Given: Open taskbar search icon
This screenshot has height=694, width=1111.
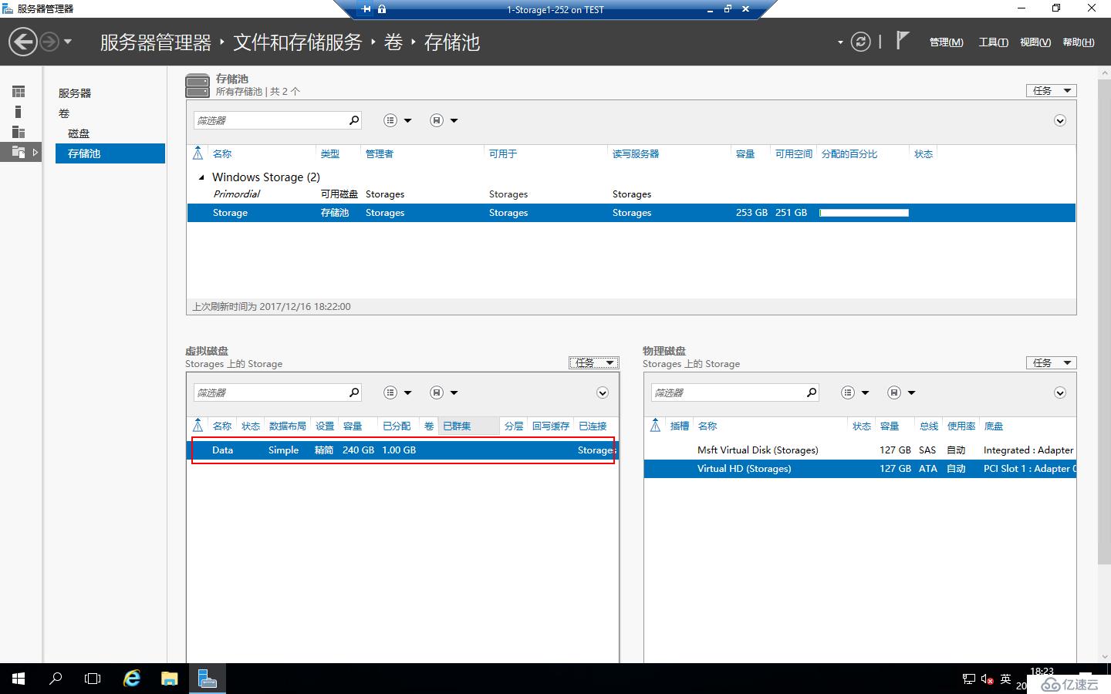Looking at the screenshot, I should pos(56,679).
